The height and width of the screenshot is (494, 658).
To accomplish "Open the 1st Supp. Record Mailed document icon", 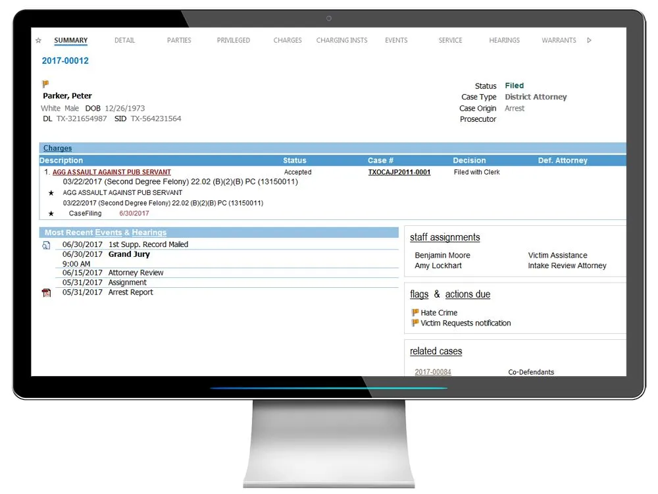I will (46, 245).
